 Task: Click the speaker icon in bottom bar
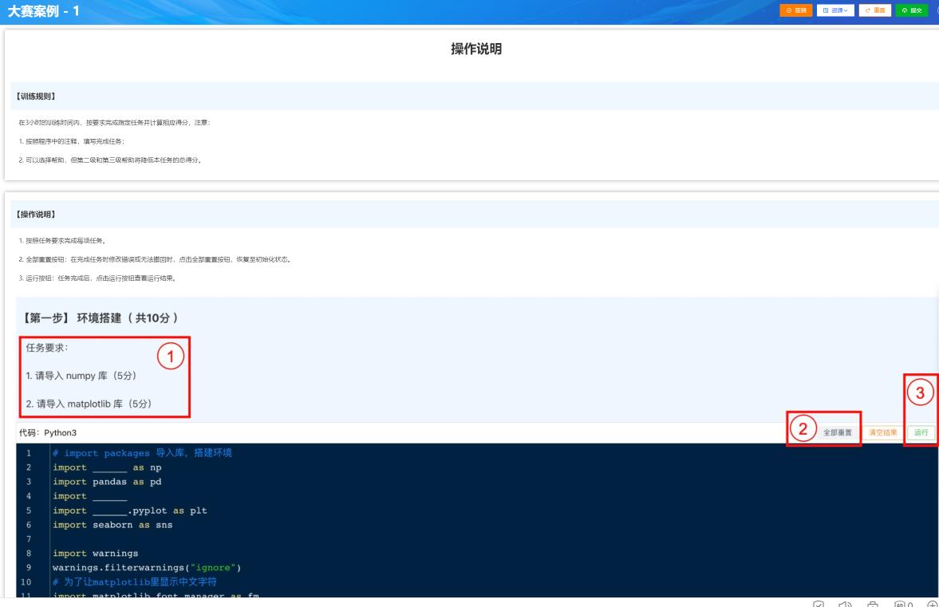845,603
